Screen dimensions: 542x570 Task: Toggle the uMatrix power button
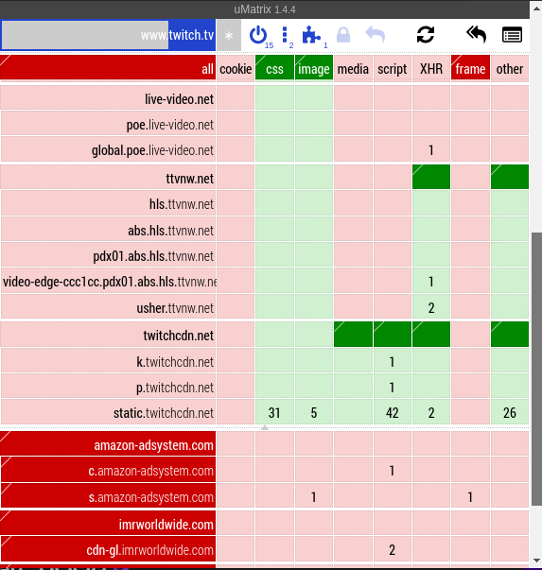[258, 35]
